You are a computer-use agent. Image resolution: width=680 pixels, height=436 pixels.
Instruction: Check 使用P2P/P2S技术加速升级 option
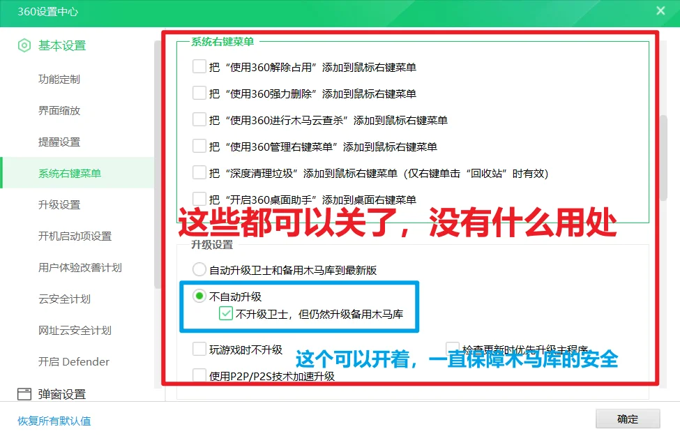click(199, 375)
